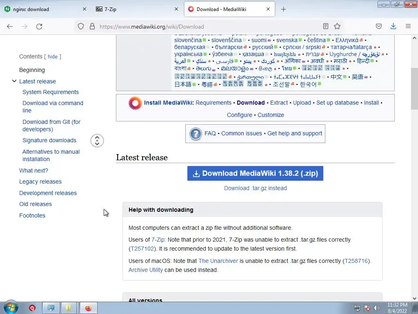Screen dimensions: 418x314
Task: Open the Configure link
Action: 239,115
